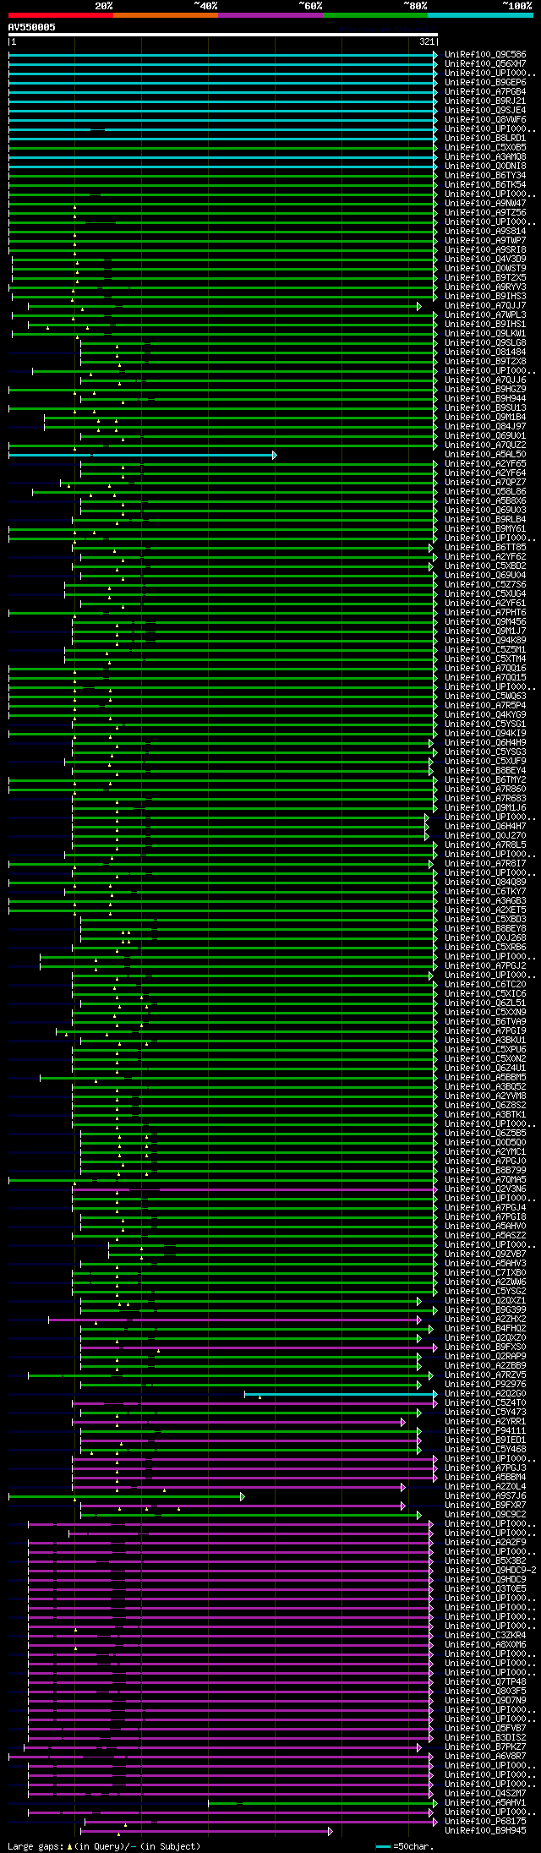Click the red 20% identity legend bar

[x=61, y=15]
